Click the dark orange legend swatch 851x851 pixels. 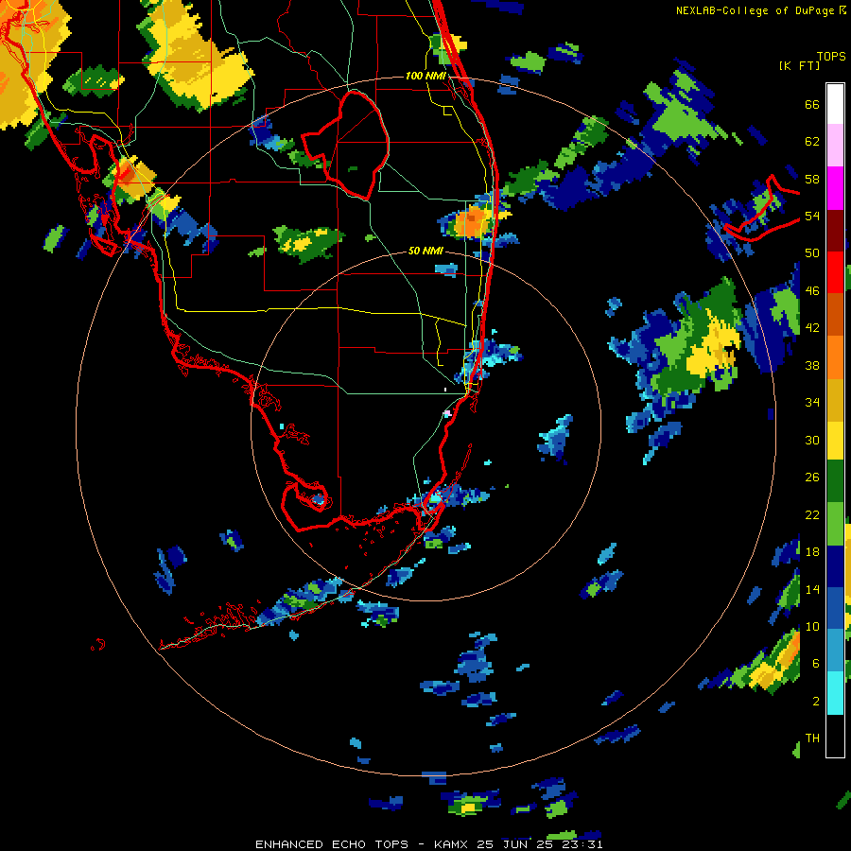pos(835,314)
